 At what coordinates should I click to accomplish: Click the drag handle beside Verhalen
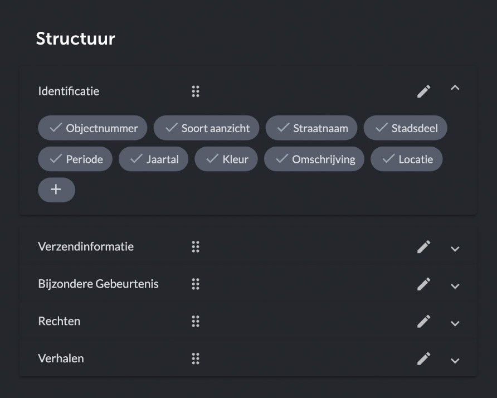click(x=196, y=358)
